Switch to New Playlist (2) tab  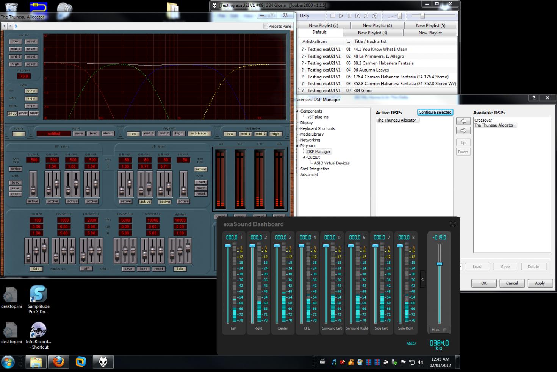pos(324,25)
